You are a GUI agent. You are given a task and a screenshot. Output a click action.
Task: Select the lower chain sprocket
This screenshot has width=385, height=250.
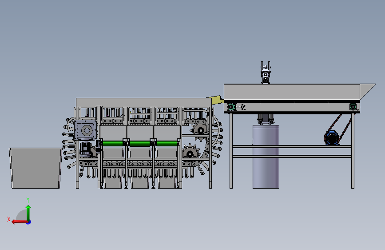tap(190, 153)
